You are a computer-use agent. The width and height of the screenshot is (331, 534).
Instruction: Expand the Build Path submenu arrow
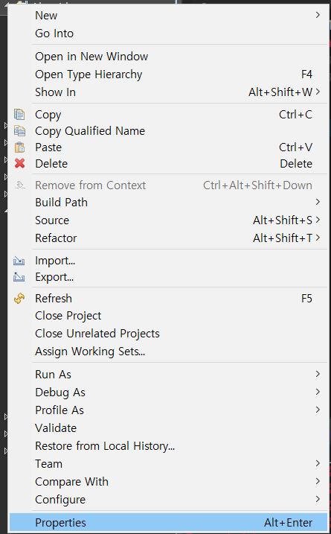point(318,202)
